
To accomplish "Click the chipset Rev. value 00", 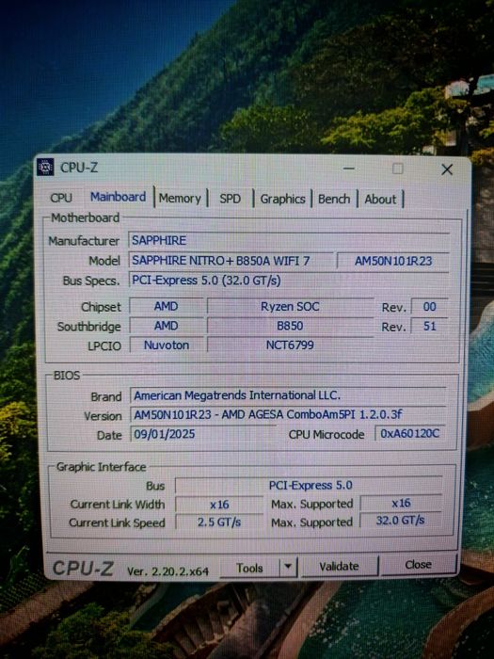I will (429, 307).
